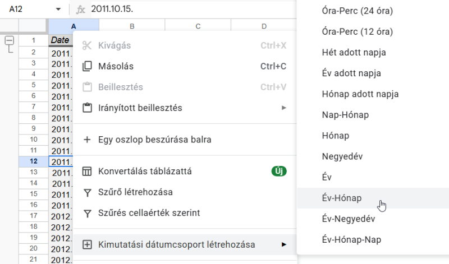Click the Szűrő létrehozása funnel icon
Image resolution: width=449 pixels, height=264 pixels.
point(87,192)
